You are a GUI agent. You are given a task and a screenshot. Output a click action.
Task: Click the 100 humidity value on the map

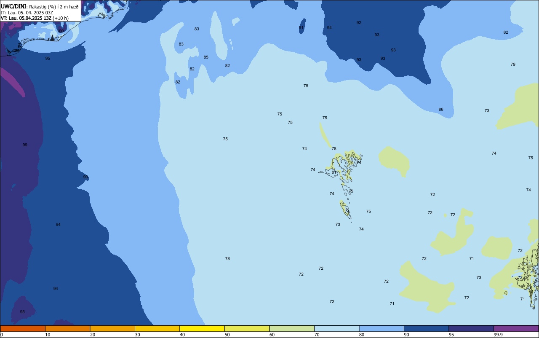tap(61, 31)
